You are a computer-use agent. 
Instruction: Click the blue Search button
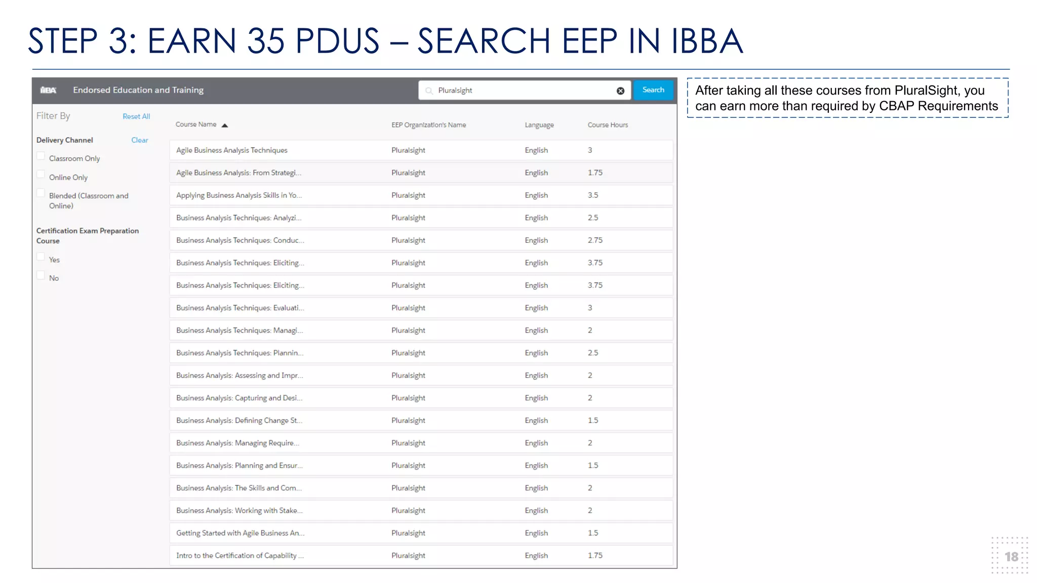(653, 90)
